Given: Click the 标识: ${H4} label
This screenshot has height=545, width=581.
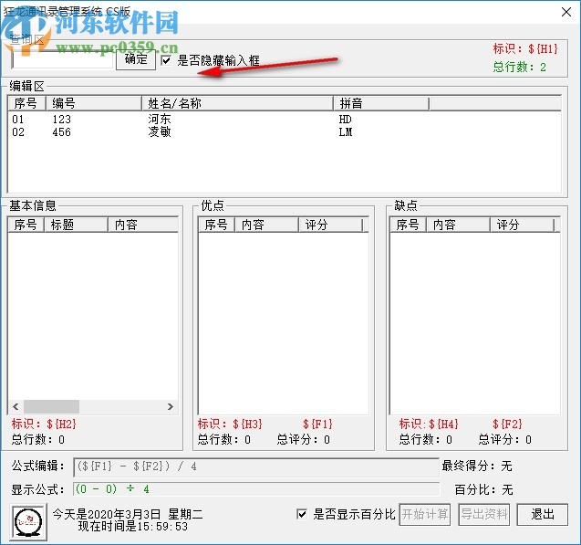Looking at the screenshot, I should 429,424.
